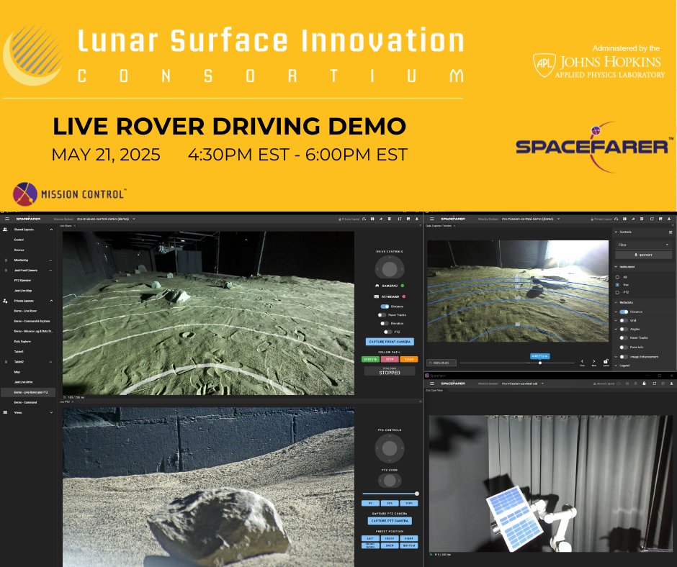
Task: Click the red Stop follow path button
Action: point(390,359)
